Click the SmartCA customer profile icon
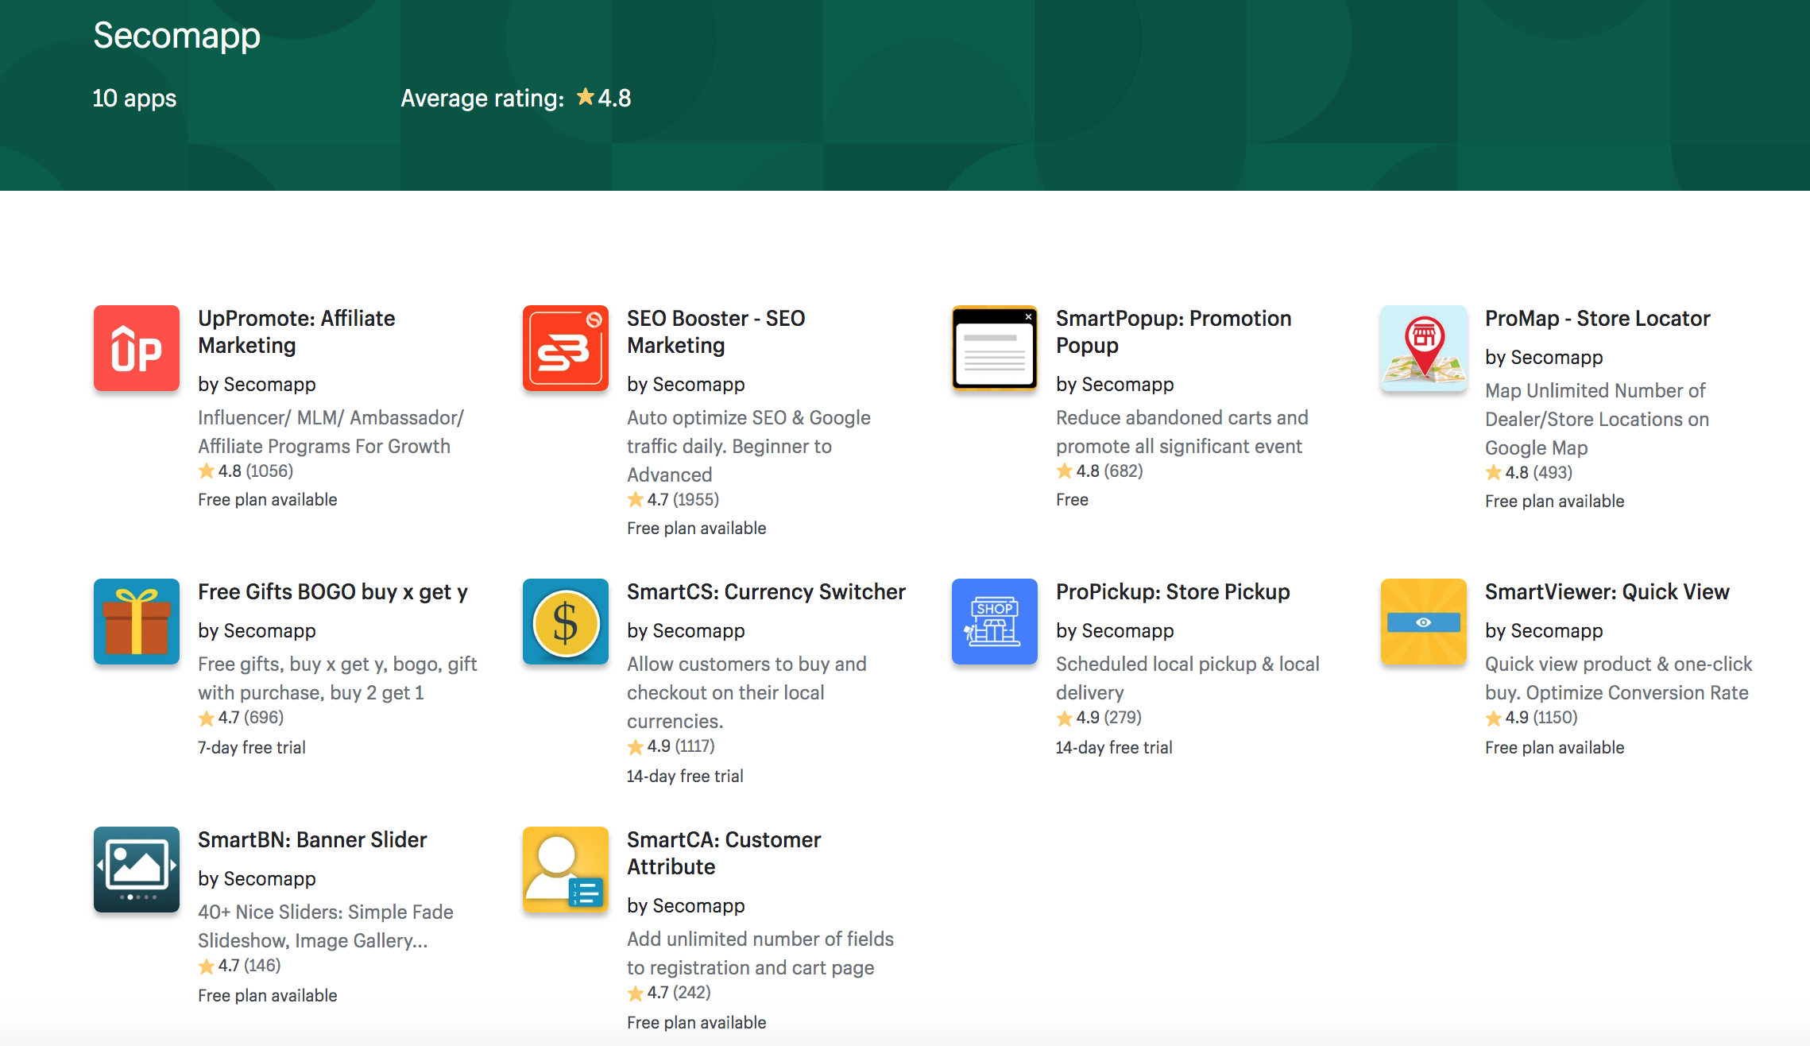The height and width of the screenshot is (1046, 1810). click(566, 870)
